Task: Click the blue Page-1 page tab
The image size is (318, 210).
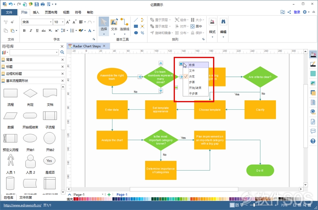Action: [122, 194]
